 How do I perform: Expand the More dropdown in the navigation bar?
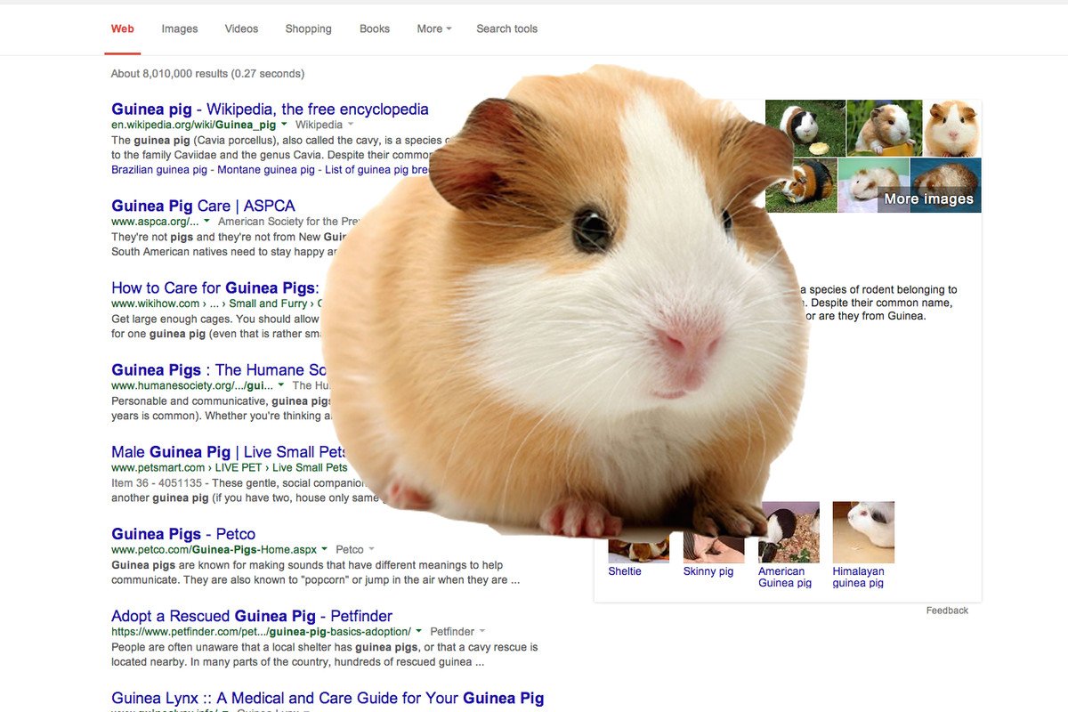(x=433, y=28)
